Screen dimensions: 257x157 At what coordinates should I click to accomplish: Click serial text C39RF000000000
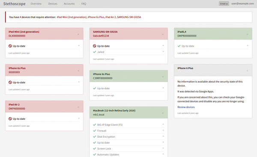click(103, 78)
